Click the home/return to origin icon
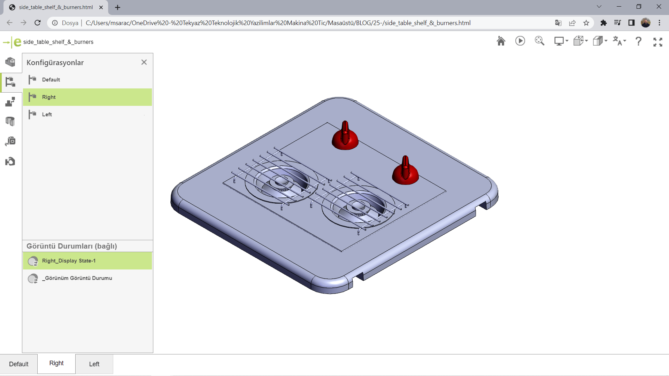Screen dimensions: 669x376 [x=501, y=41]
